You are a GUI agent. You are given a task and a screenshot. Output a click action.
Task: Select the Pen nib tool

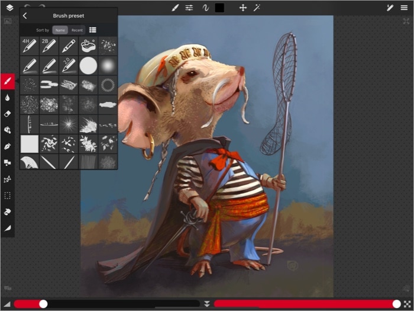coord(8,146)
